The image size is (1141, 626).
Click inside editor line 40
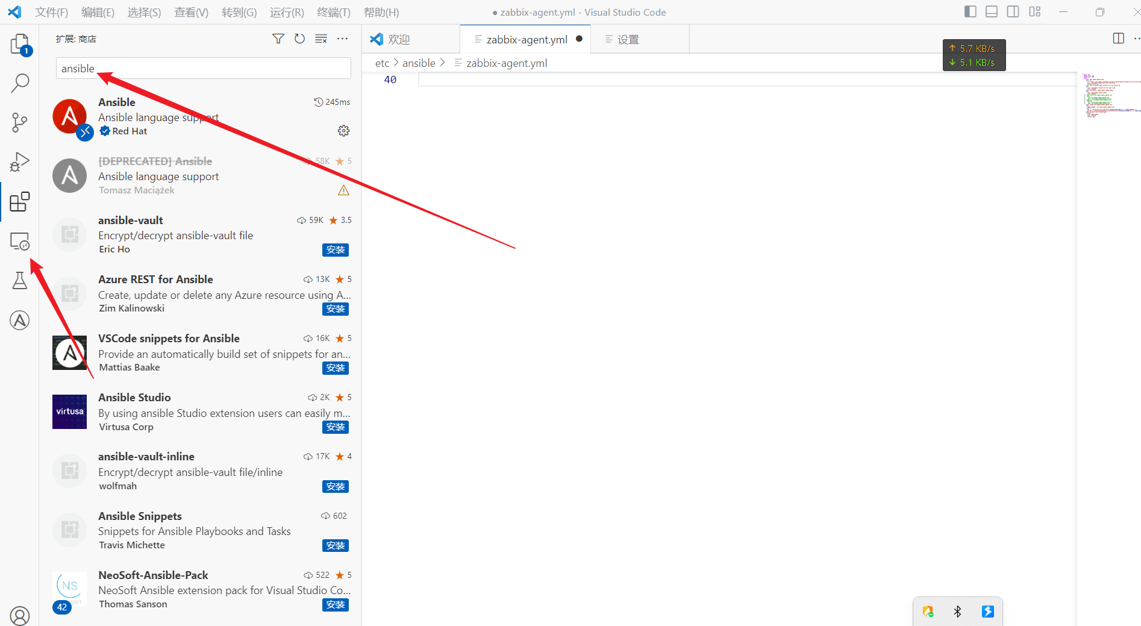pos(747,80)
